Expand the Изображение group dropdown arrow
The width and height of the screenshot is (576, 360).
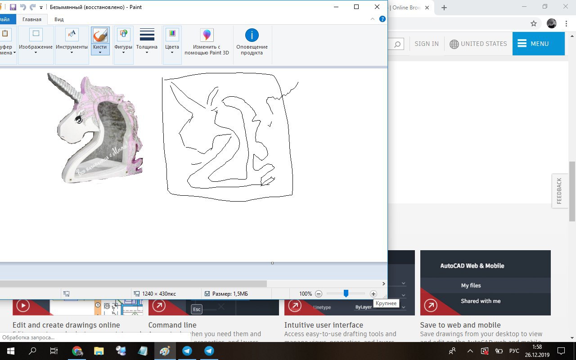click(x=36, y=53)
